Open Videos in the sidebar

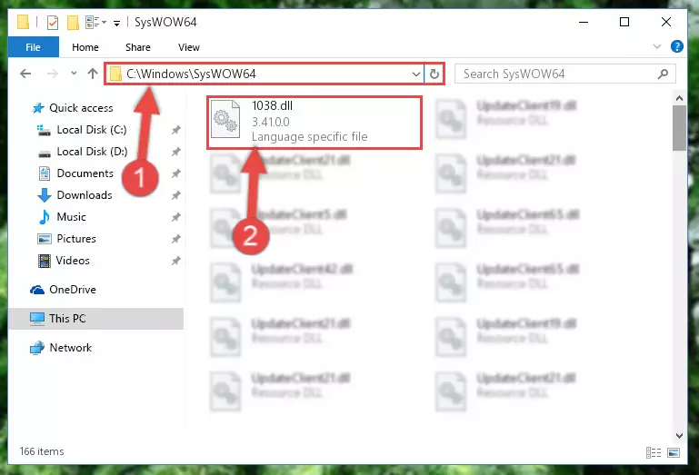pos(73,261)
